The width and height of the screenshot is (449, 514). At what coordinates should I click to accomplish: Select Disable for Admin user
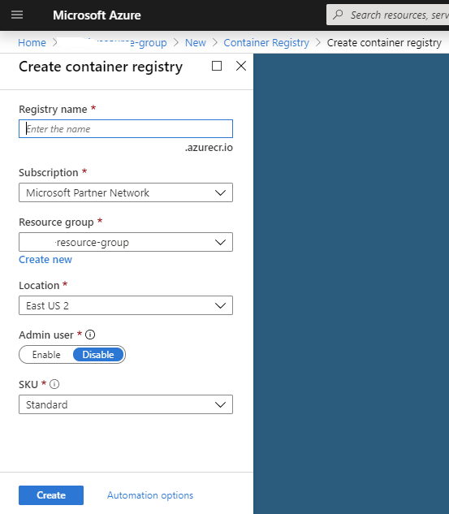pyautogui.click(x=98, y=355)
